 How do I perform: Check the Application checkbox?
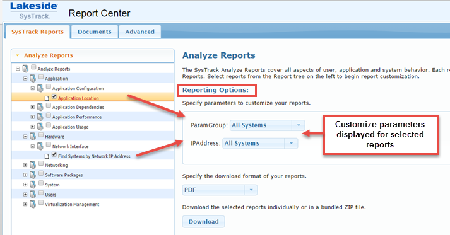(41, 77)
